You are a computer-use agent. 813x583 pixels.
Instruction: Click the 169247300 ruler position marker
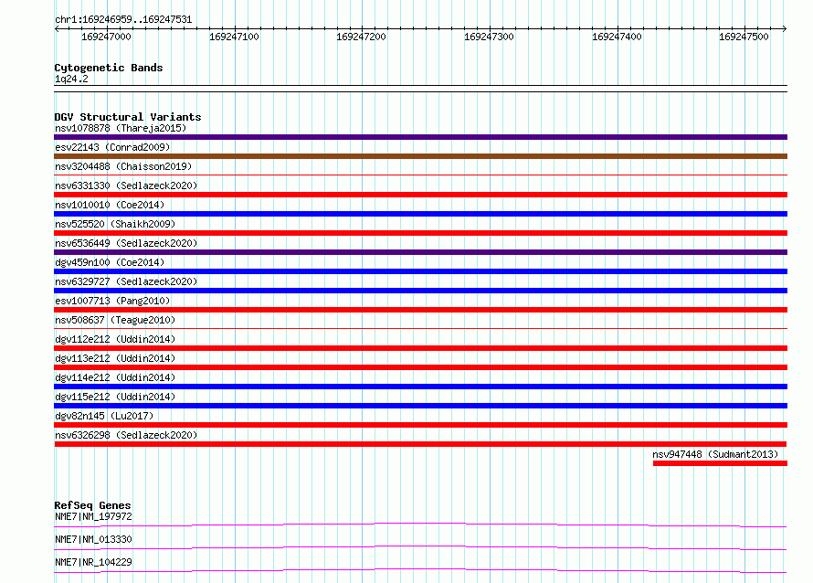[489, 37]
